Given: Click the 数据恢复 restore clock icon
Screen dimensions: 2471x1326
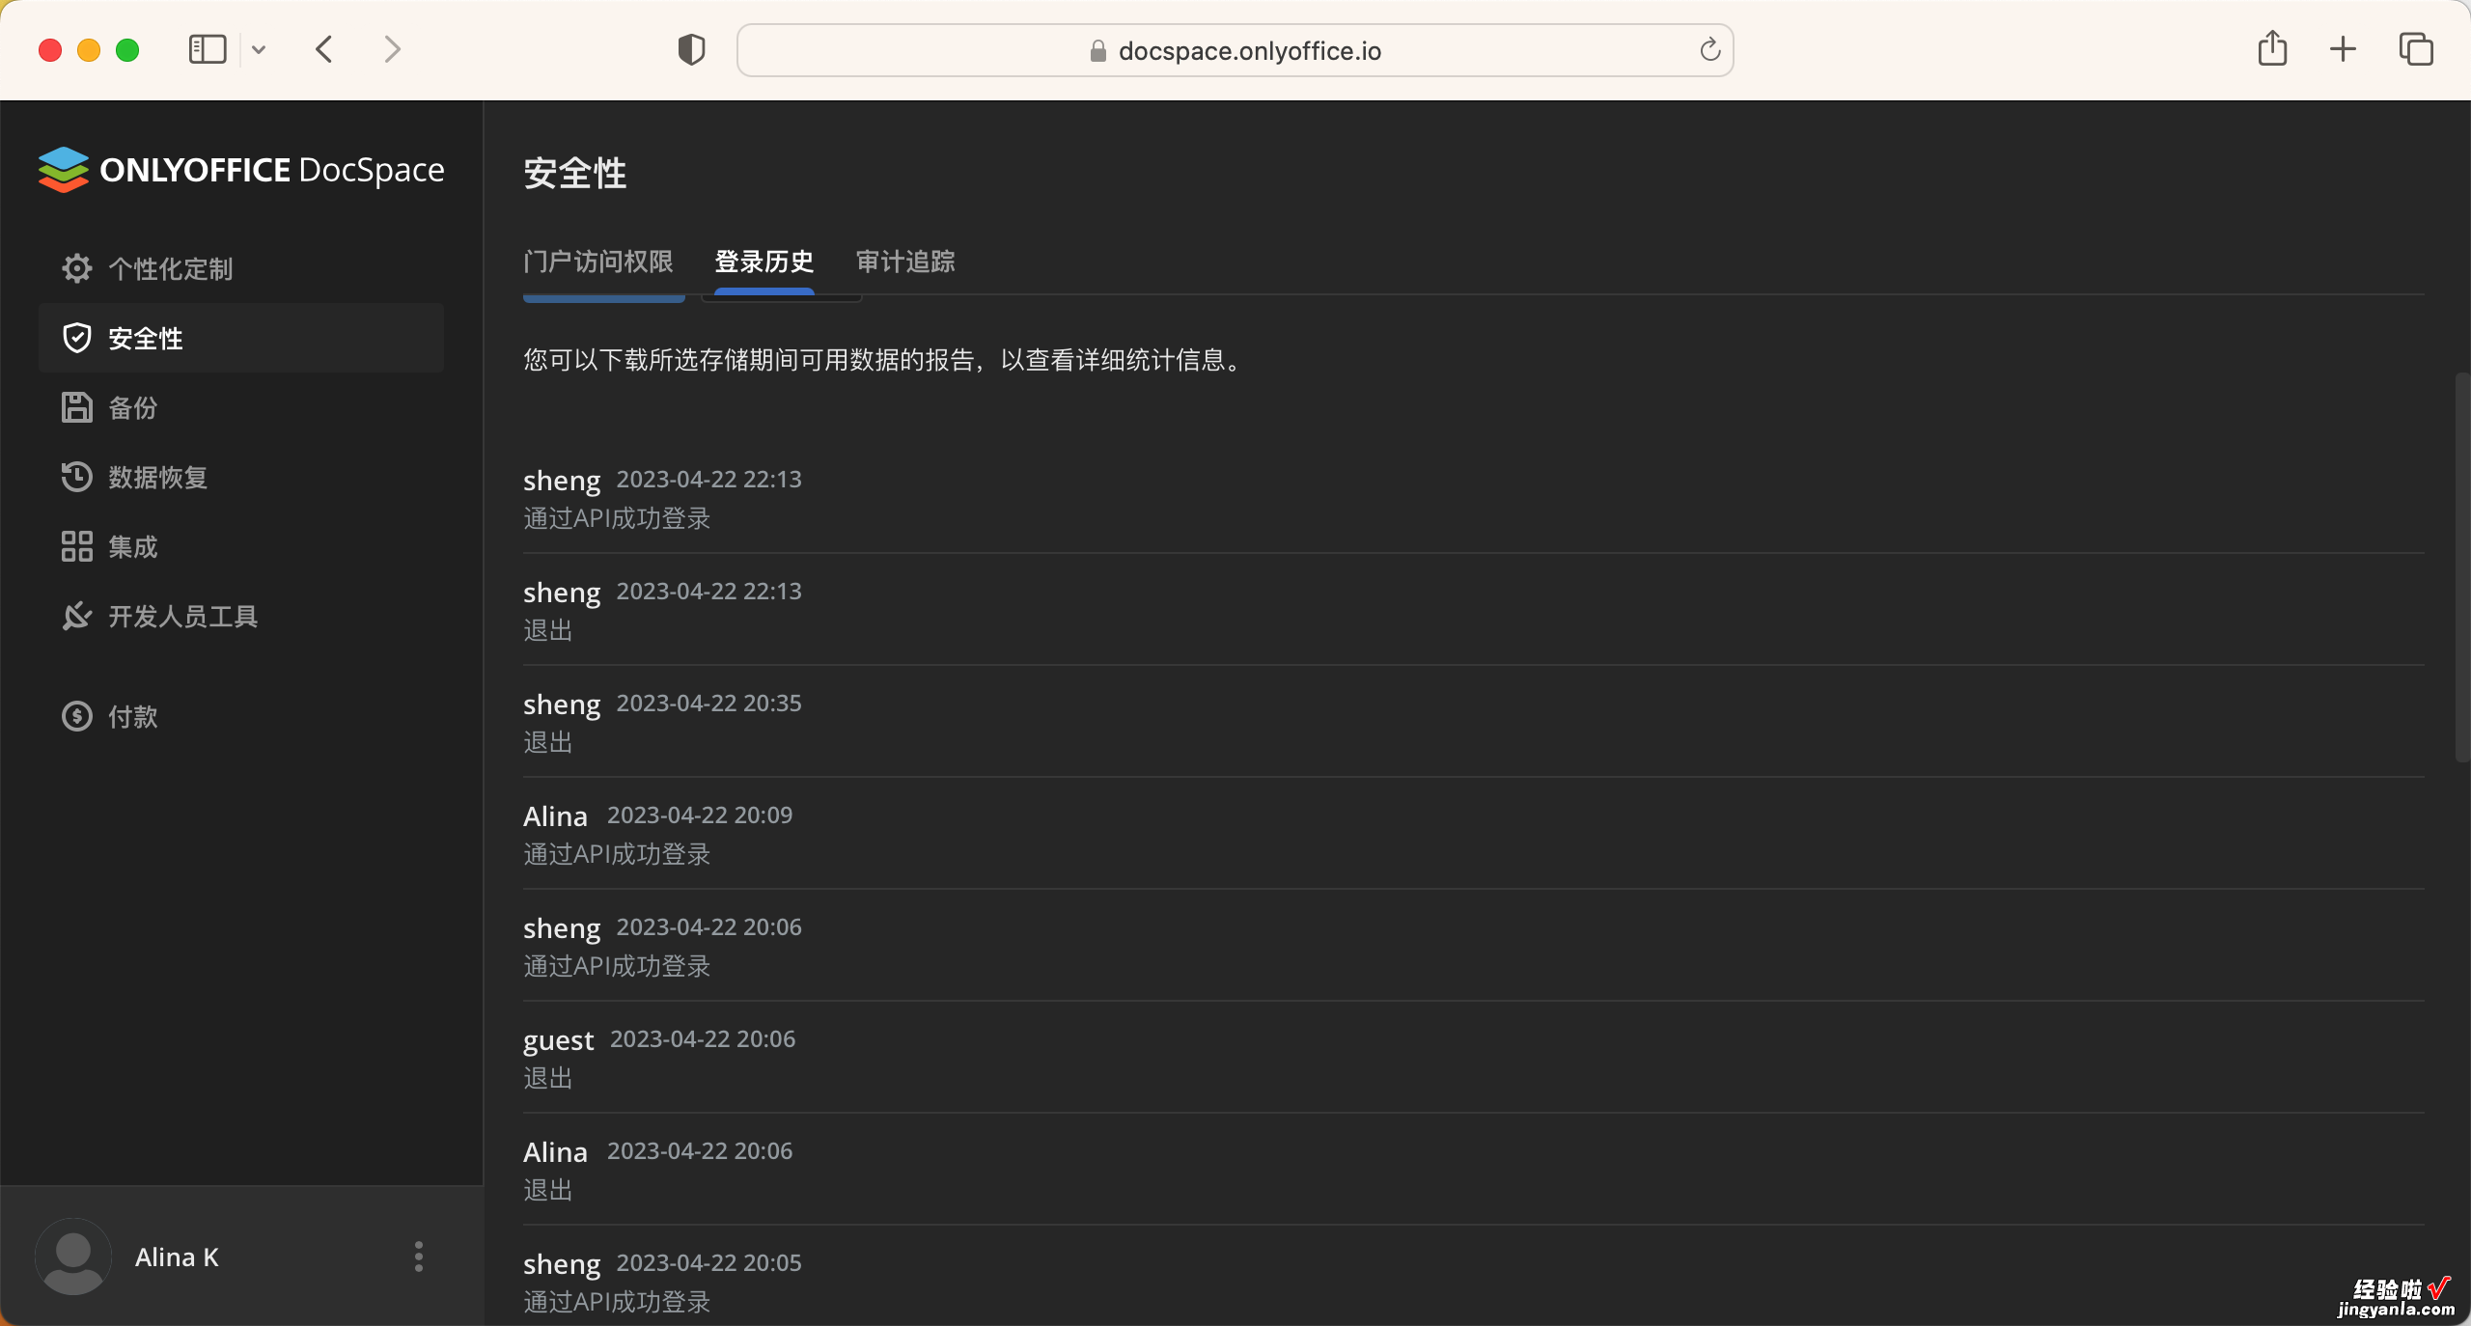Looking at the screenshot, I should coord(77,477).
